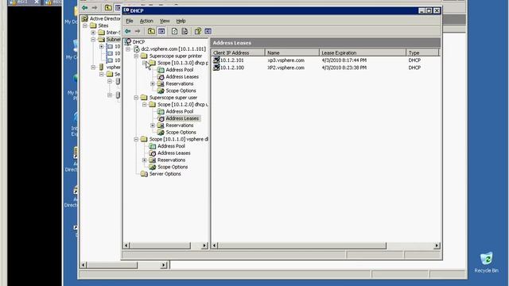Sort by Lease Expiration column header
Viewport: 509px width, 286px height.
click(x=363, y=52)
